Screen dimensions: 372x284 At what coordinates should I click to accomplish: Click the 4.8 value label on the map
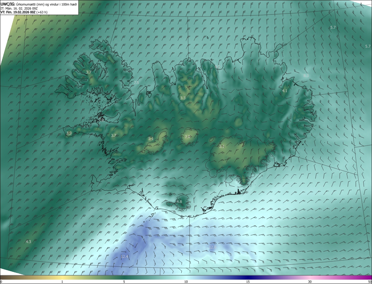(x=179, y=202)
